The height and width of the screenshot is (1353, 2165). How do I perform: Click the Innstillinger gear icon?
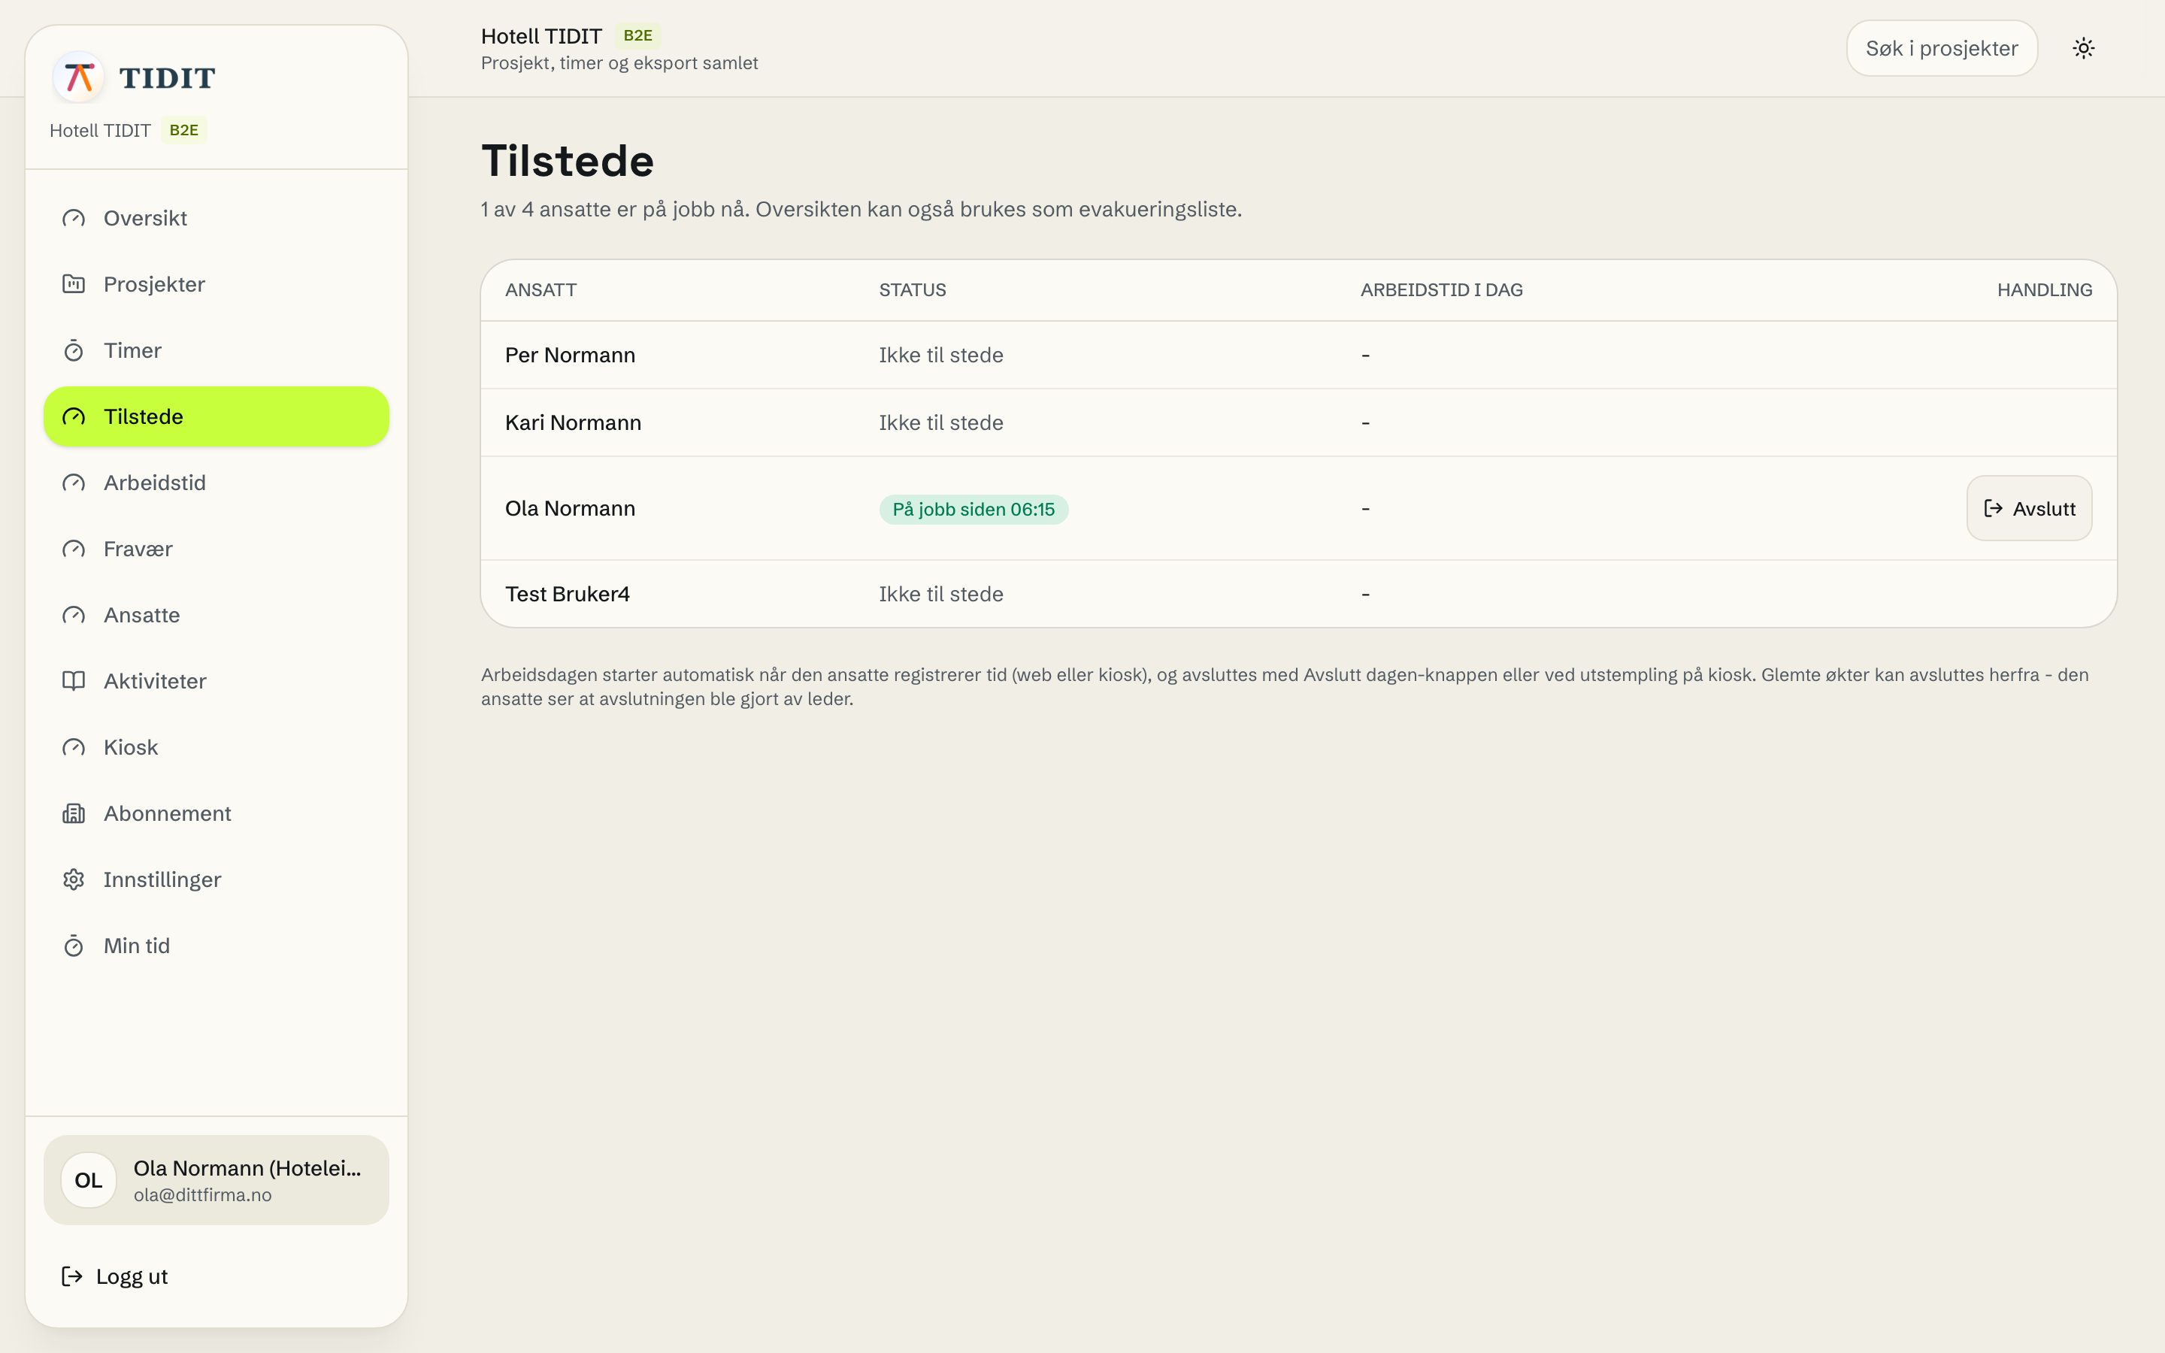coord(74,880)
